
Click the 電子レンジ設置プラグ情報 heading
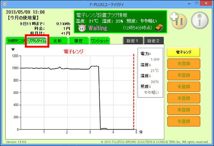(x=102, y=15)
